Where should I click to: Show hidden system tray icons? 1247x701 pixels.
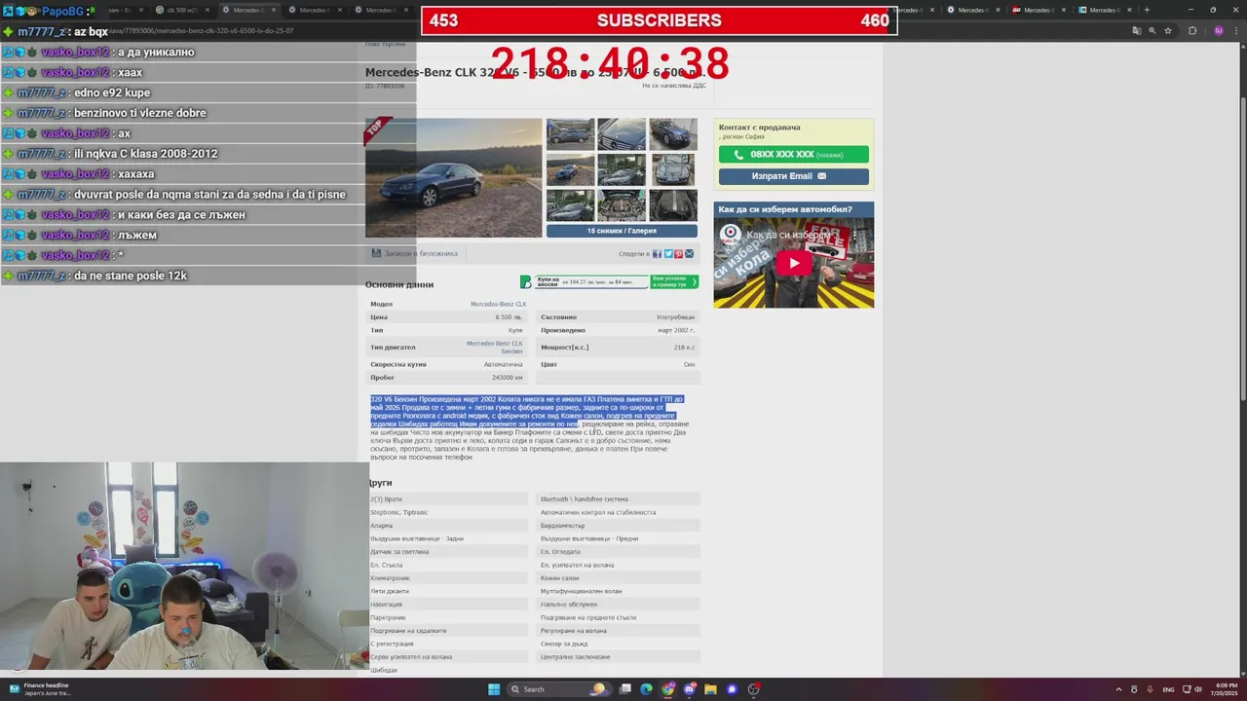click(x=1118, y=689)
